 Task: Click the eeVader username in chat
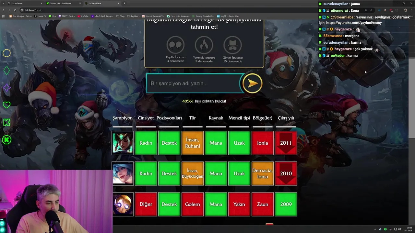point(338,56)
